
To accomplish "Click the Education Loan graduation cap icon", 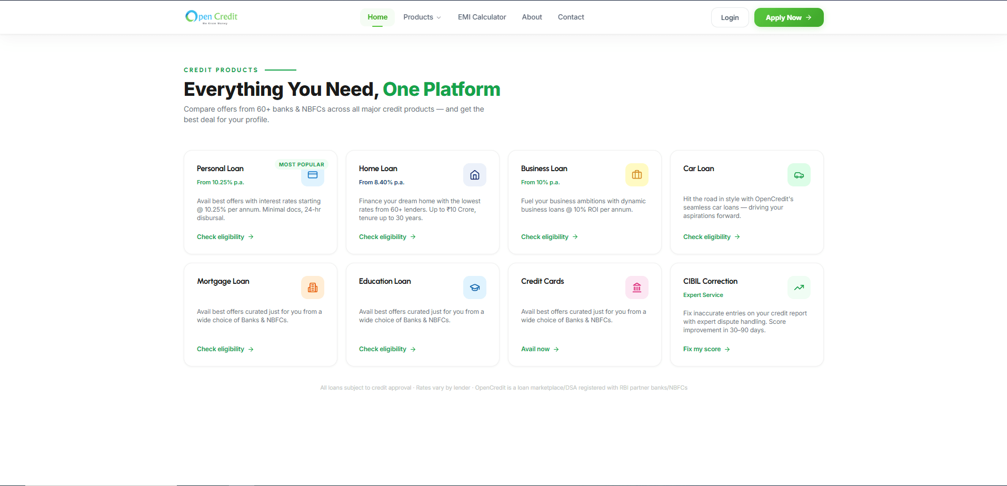I will 475,287.
